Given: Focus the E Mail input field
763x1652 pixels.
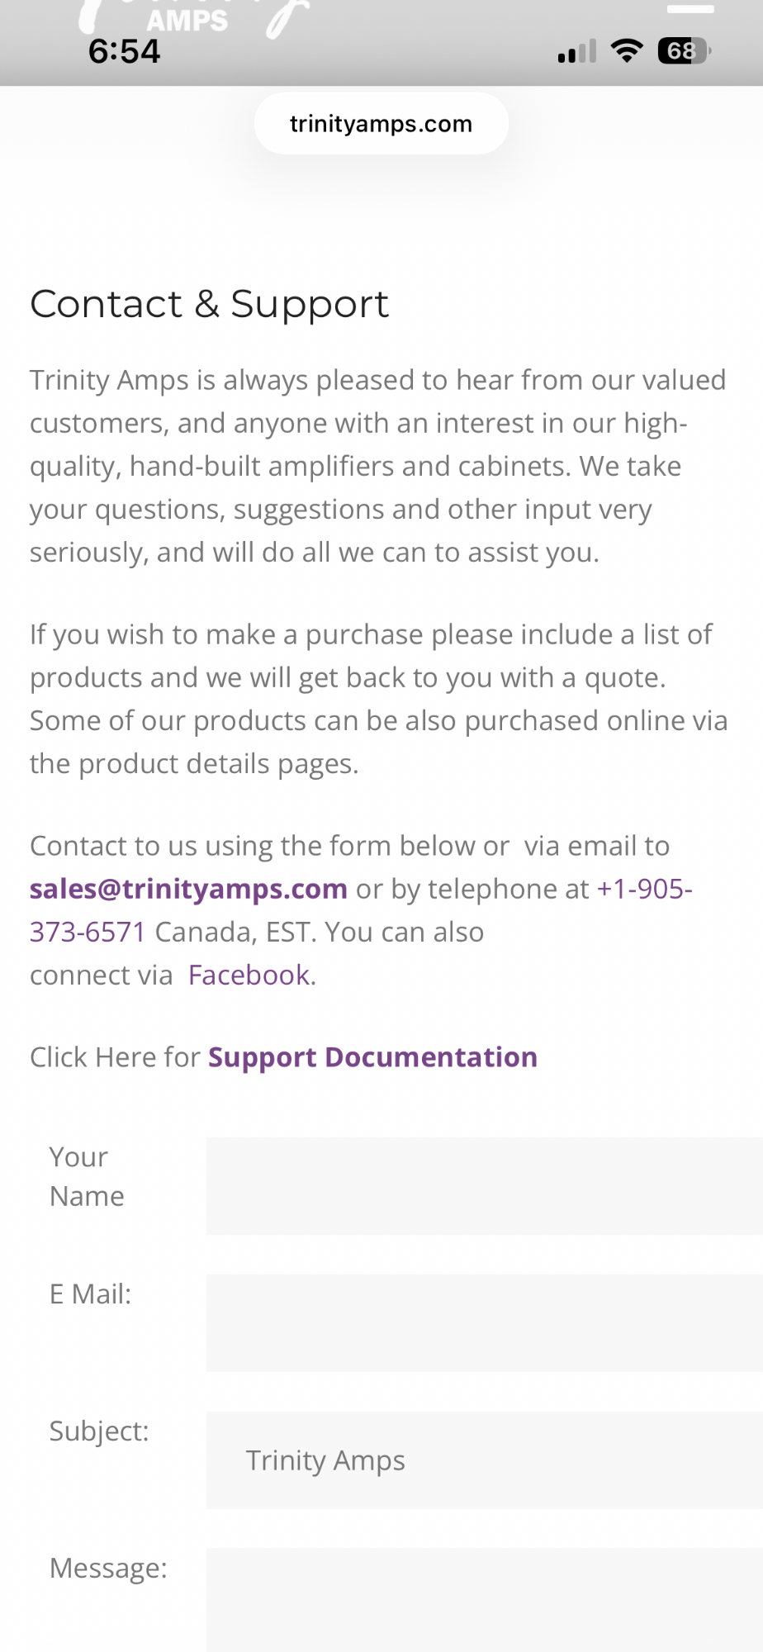Looking at the screenshot, I should pos(485,1323).
